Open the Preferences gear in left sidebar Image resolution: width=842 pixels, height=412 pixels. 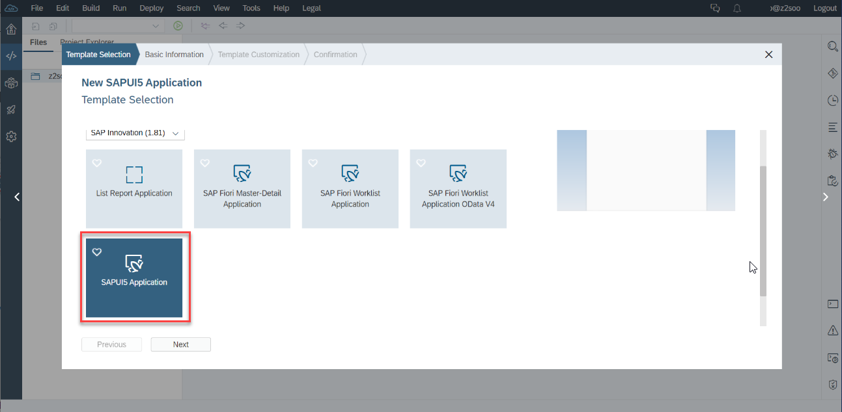(10, 136)
